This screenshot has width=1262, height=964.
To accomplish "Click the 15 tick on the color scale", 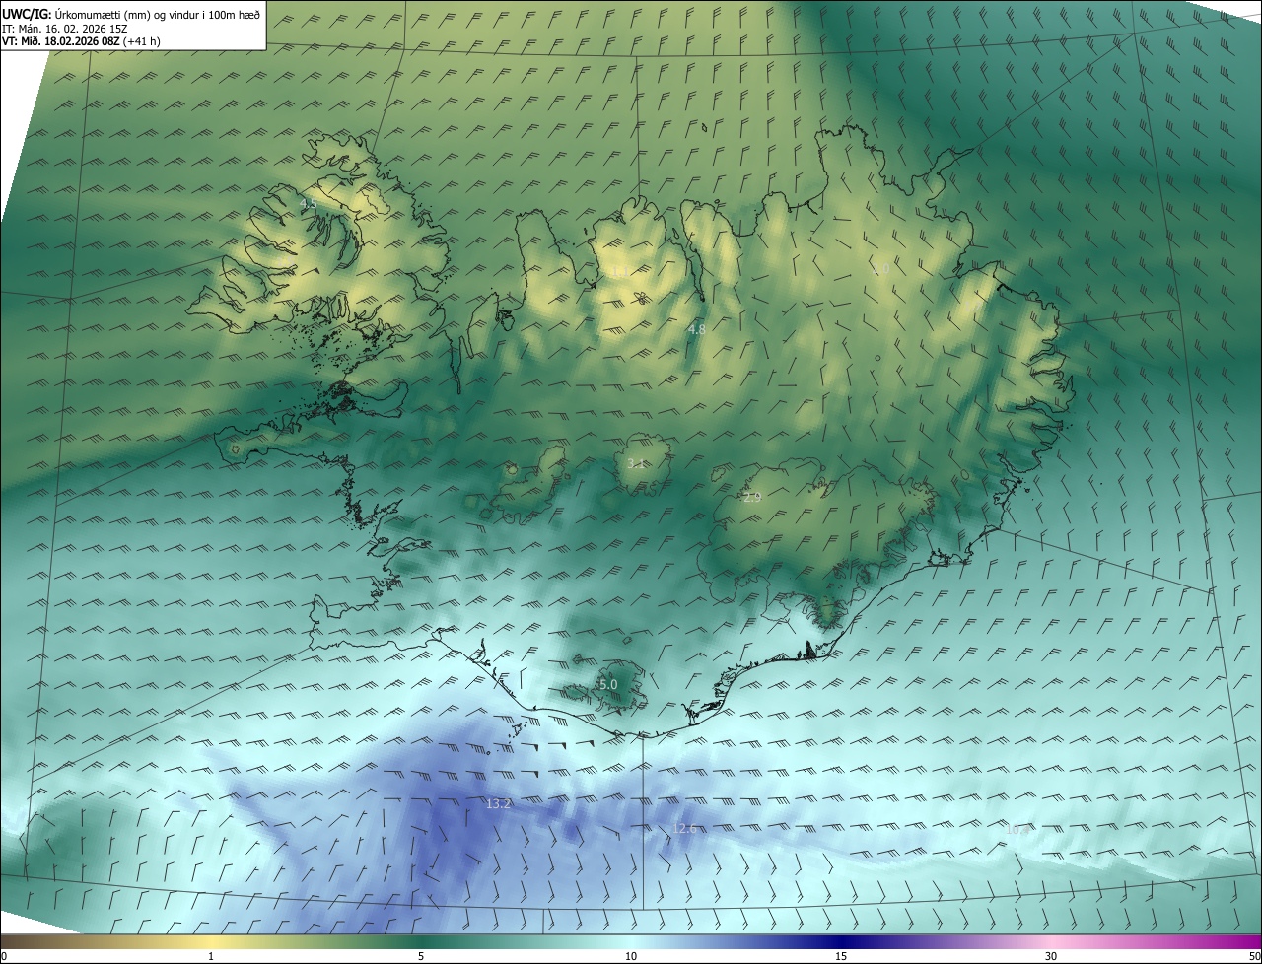I will coord(841,957).
